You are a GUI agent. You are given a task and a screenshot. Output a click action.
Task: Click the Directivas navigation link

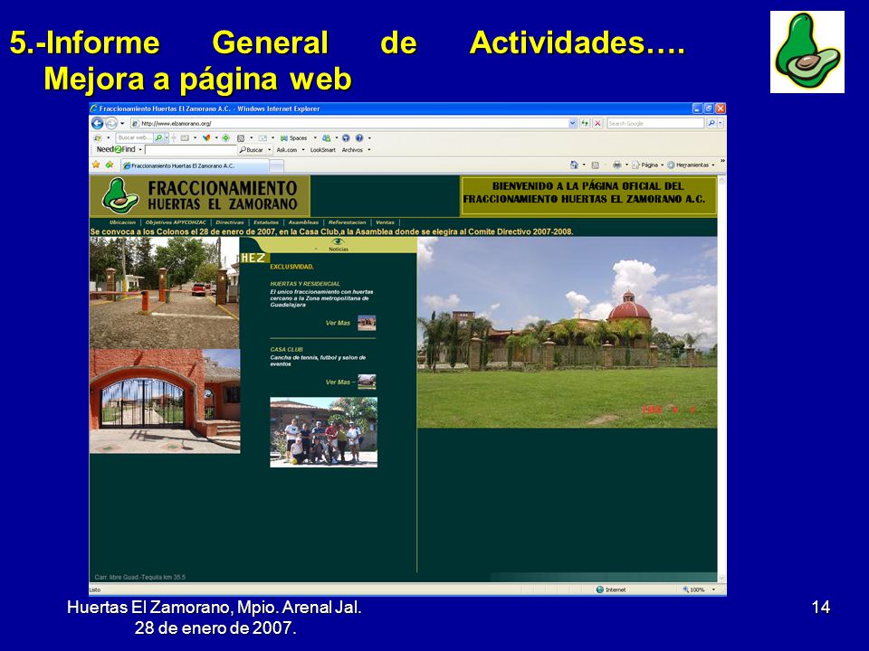tap(229, 222)
